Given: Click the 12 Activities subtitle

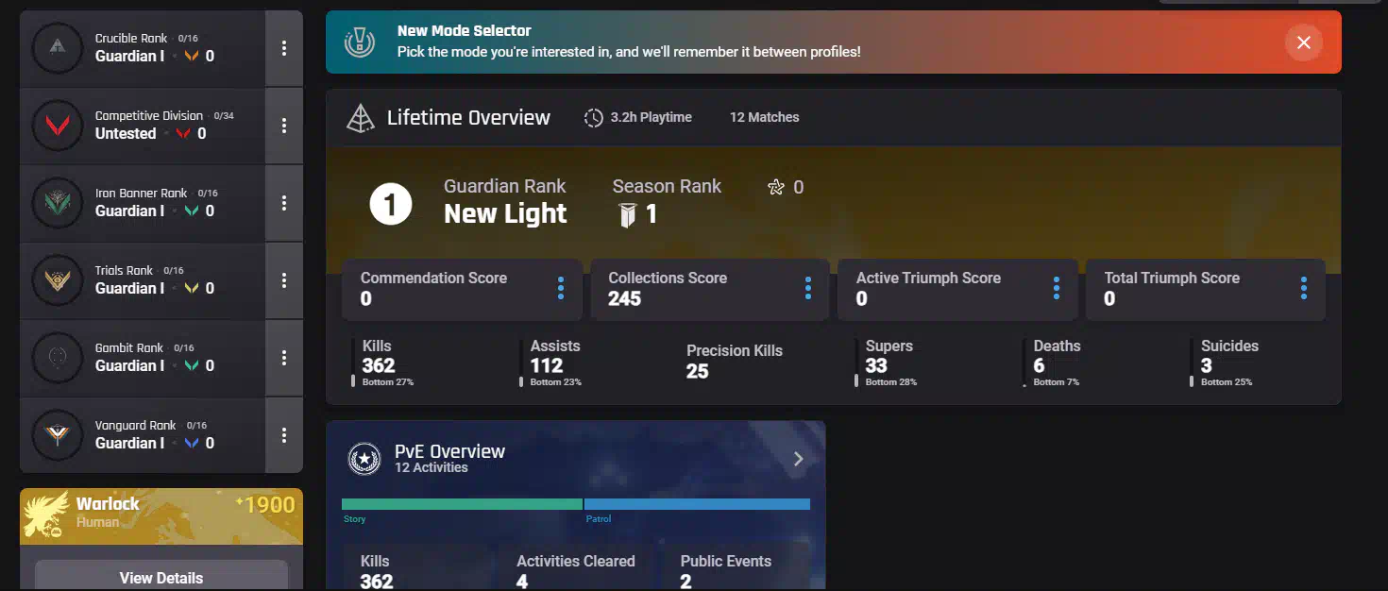Looking at the screenshot, I should [432, 468].
